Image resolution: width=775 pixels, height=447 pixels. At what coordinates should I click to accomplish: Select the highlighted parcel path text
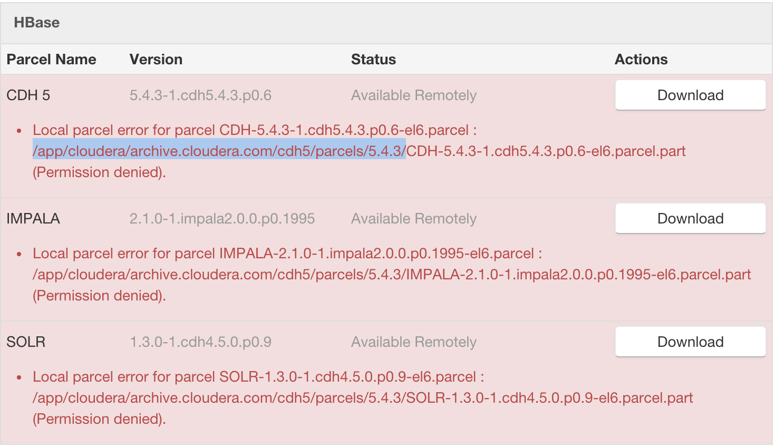(x=219, y=151)
